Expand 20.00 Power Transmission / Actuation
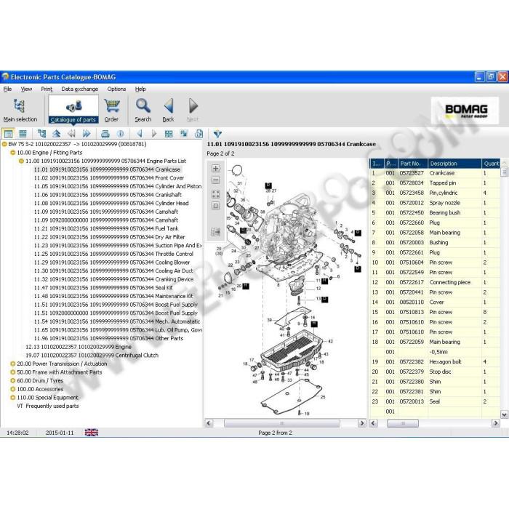Screen dimensions: 509x509 point(13,364)
